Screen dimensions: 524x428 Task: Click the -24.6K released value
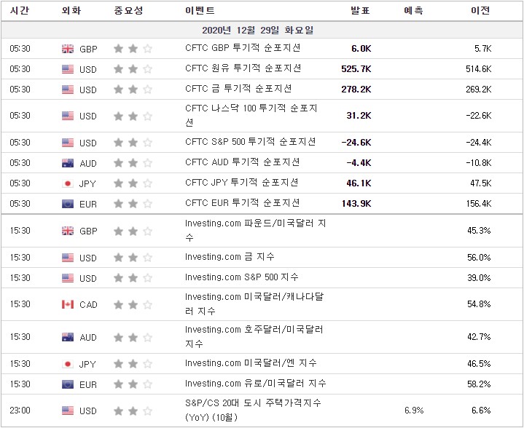tap(356, 143)
